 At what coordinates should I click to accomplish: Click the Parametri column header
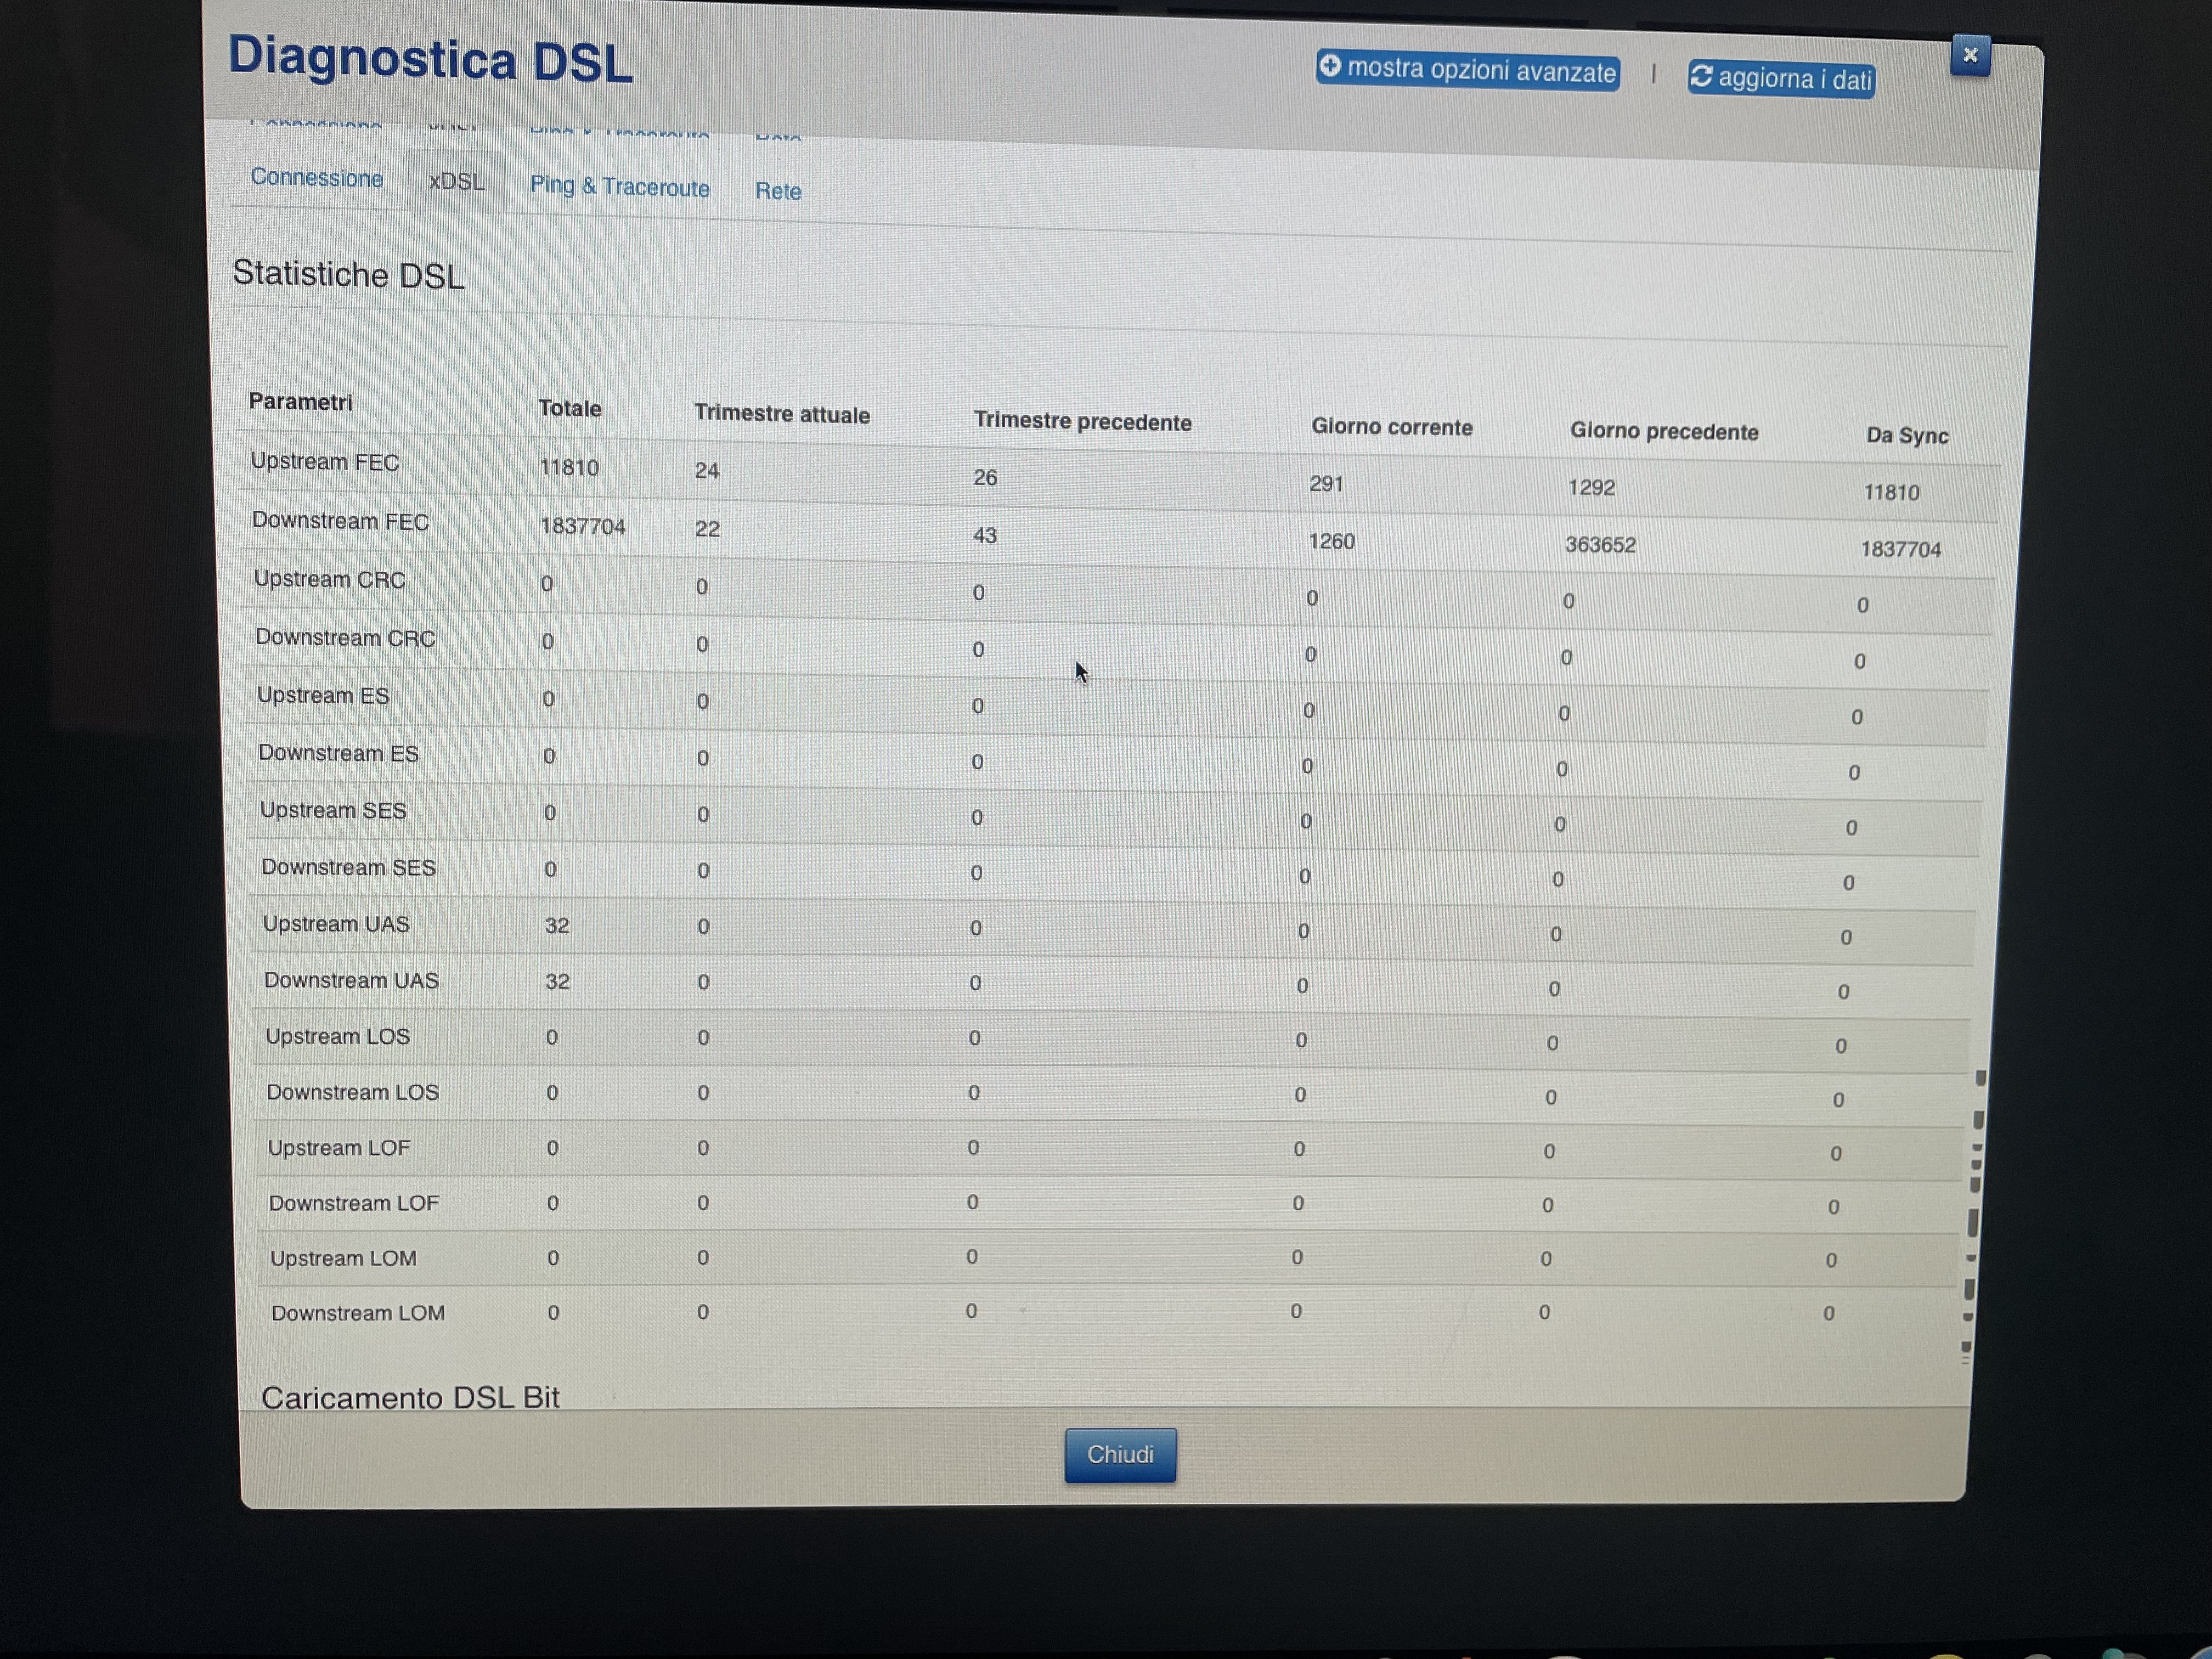coord(300,402)
